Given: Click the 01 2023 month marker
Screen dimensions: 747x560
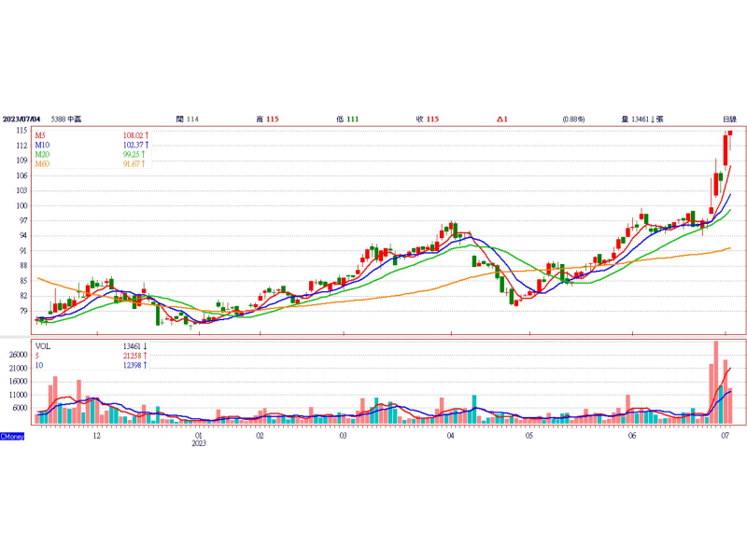Looking at the screenshot, I should click(x=199, y=440).
